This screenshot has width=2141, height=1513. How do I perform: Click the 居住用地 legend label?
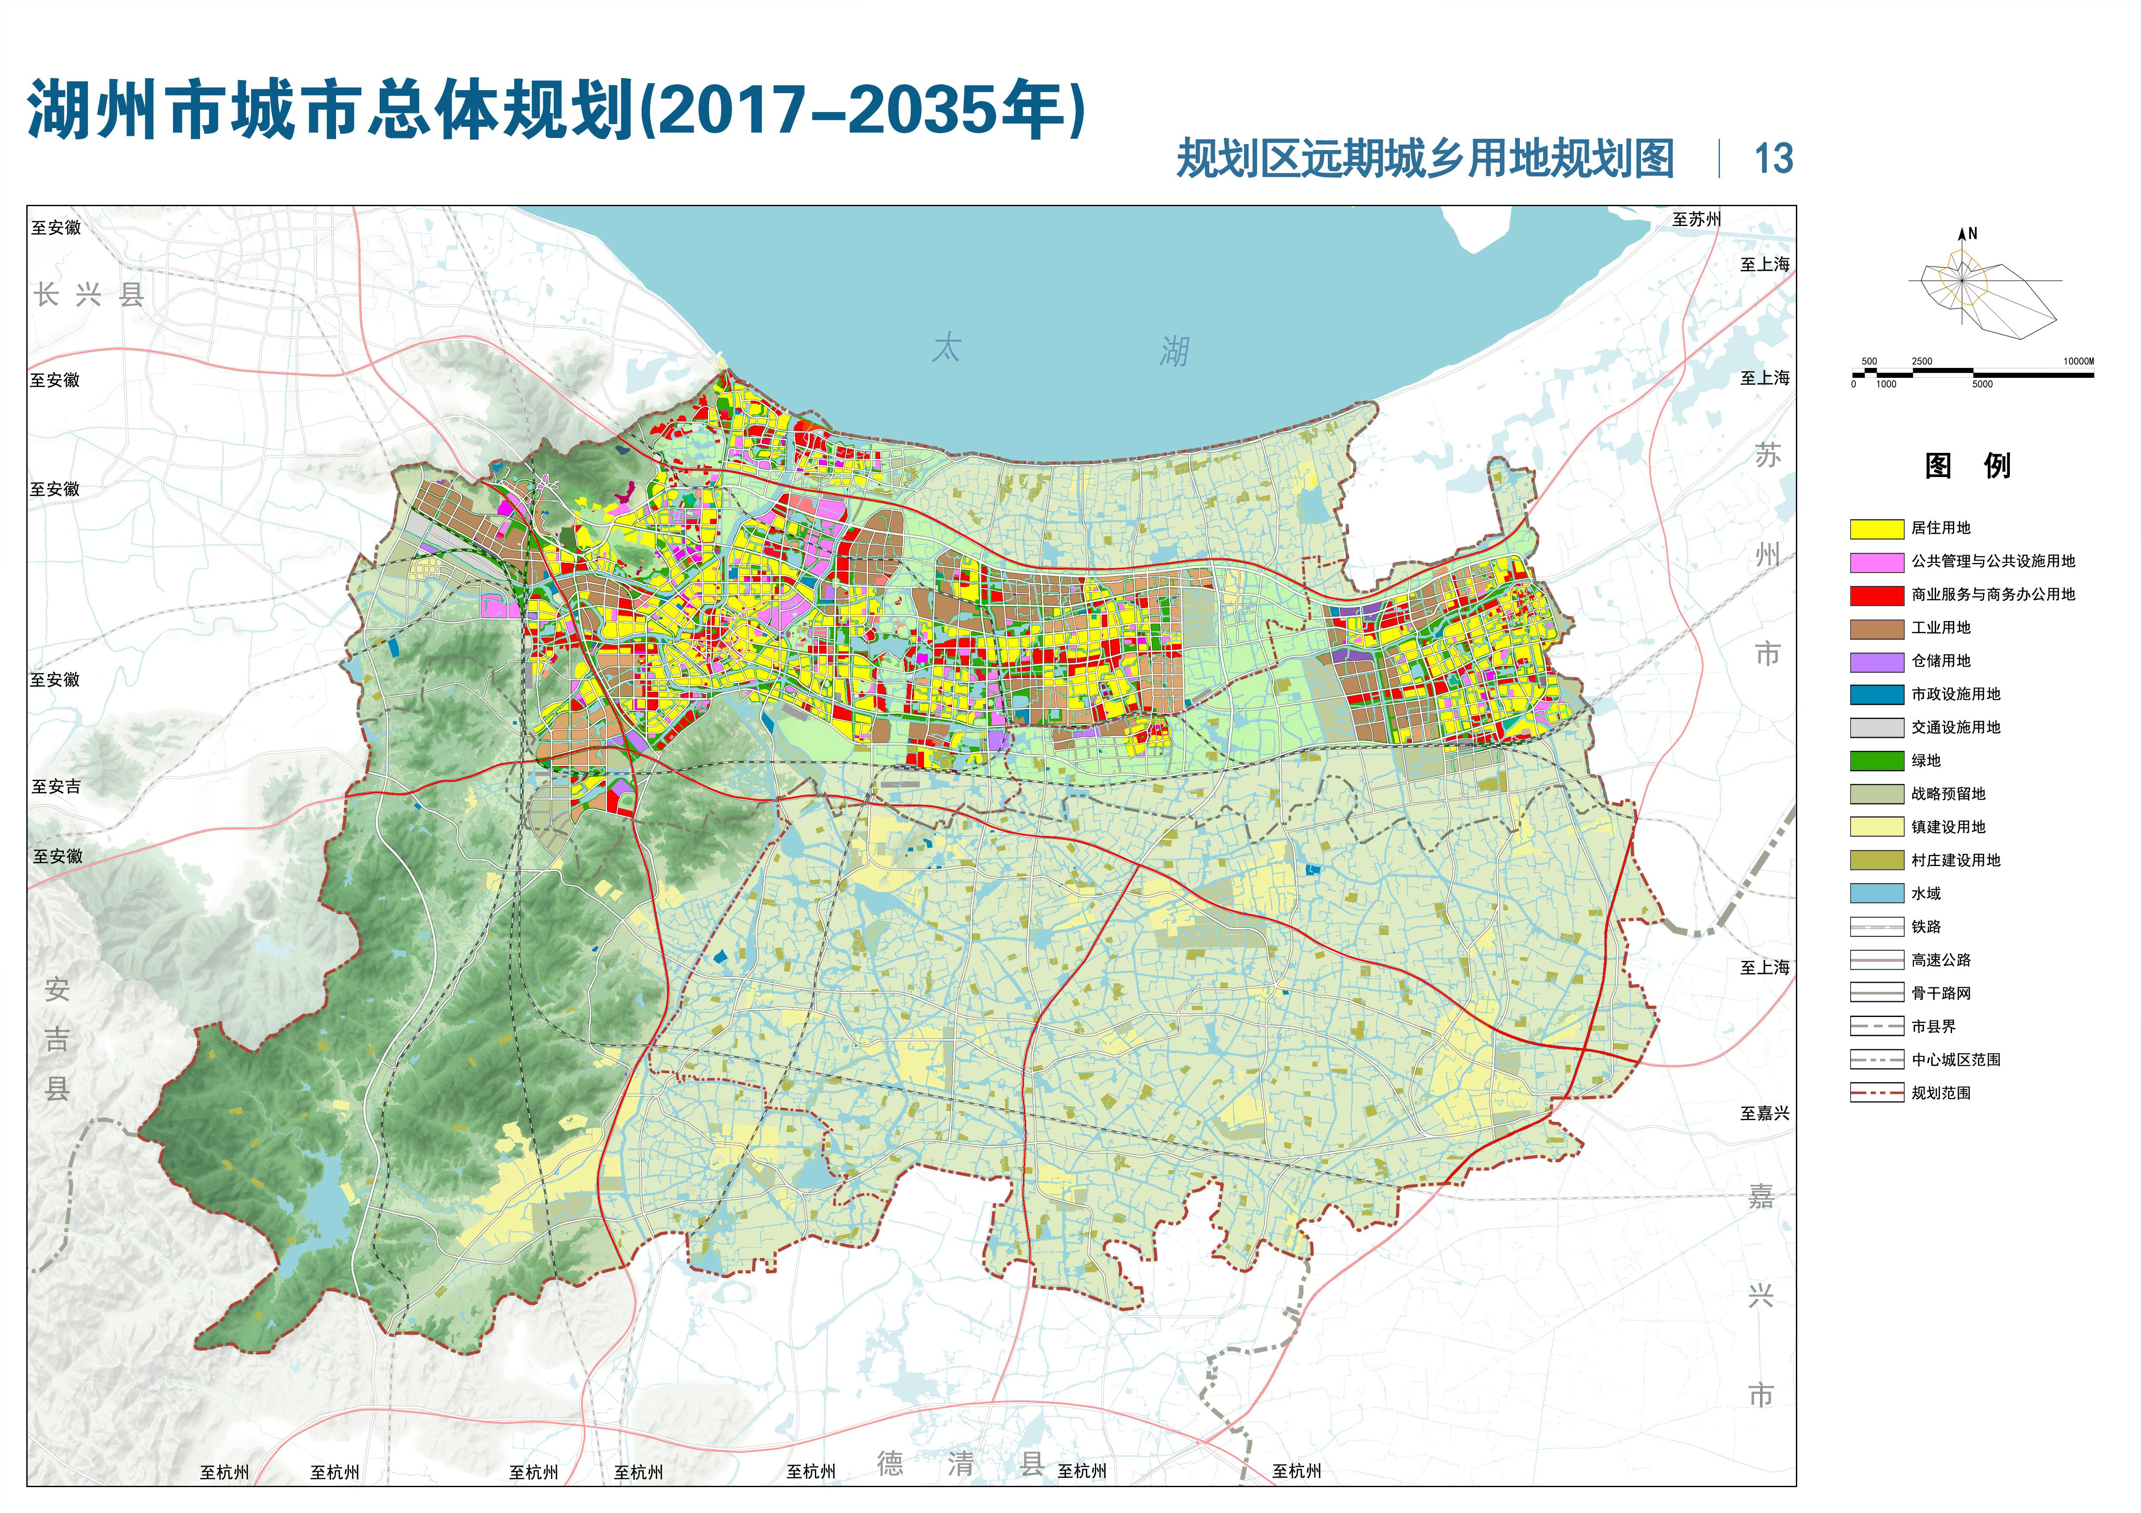click(x=1940, y=529)
